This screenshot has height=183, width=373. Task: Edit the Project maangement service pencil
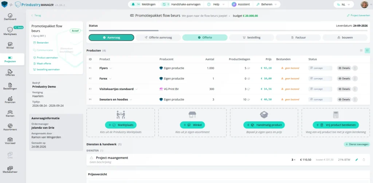click(x=357, y=160)
